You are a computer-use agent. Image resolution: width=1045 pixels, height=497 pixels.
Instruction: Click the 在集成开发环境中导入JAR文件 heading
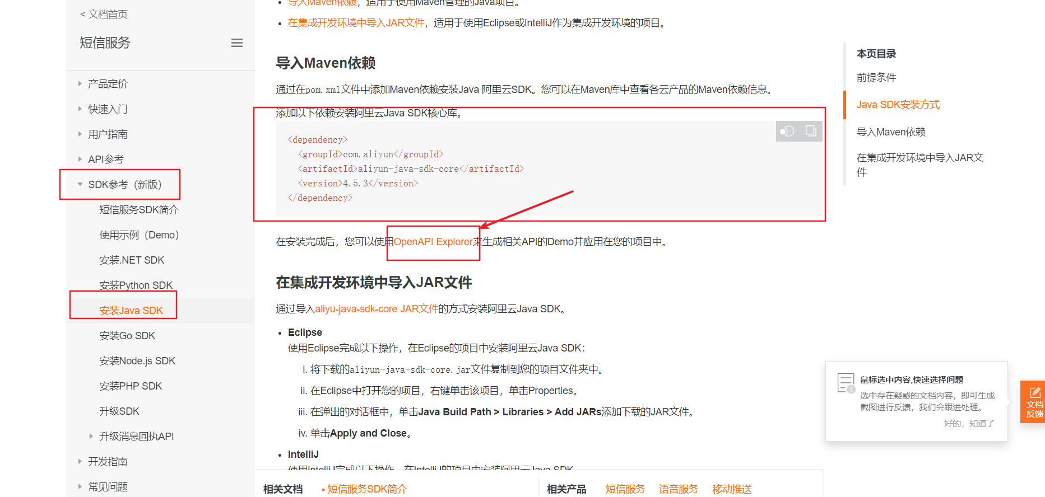tap(374, 283)
